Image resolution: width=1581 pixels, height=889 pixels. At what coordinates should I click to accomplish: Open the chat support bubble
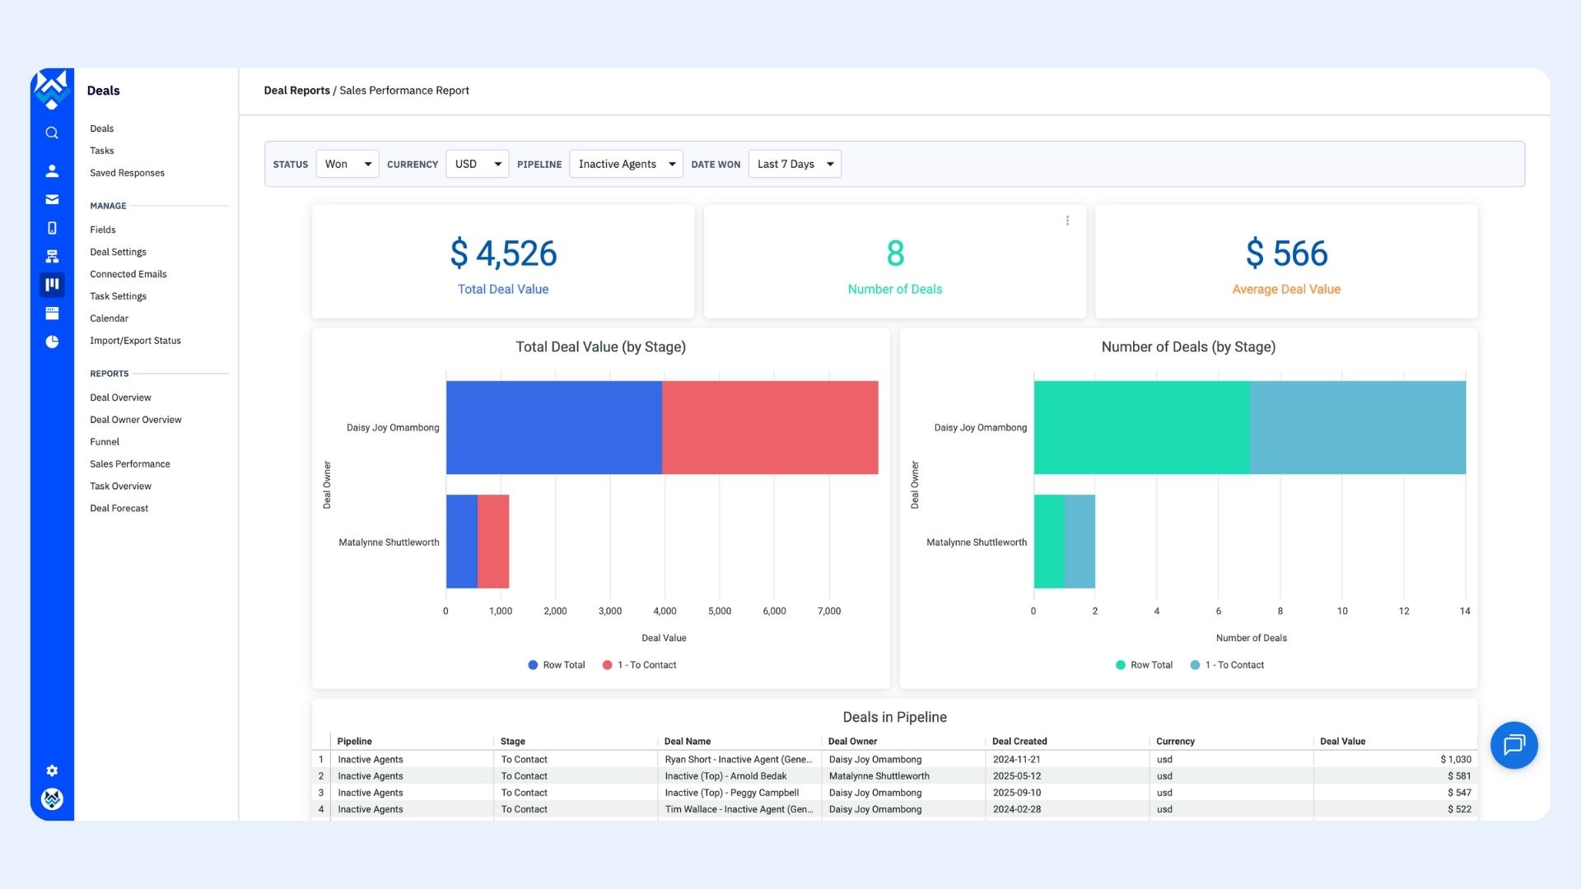coord(1513,745)
